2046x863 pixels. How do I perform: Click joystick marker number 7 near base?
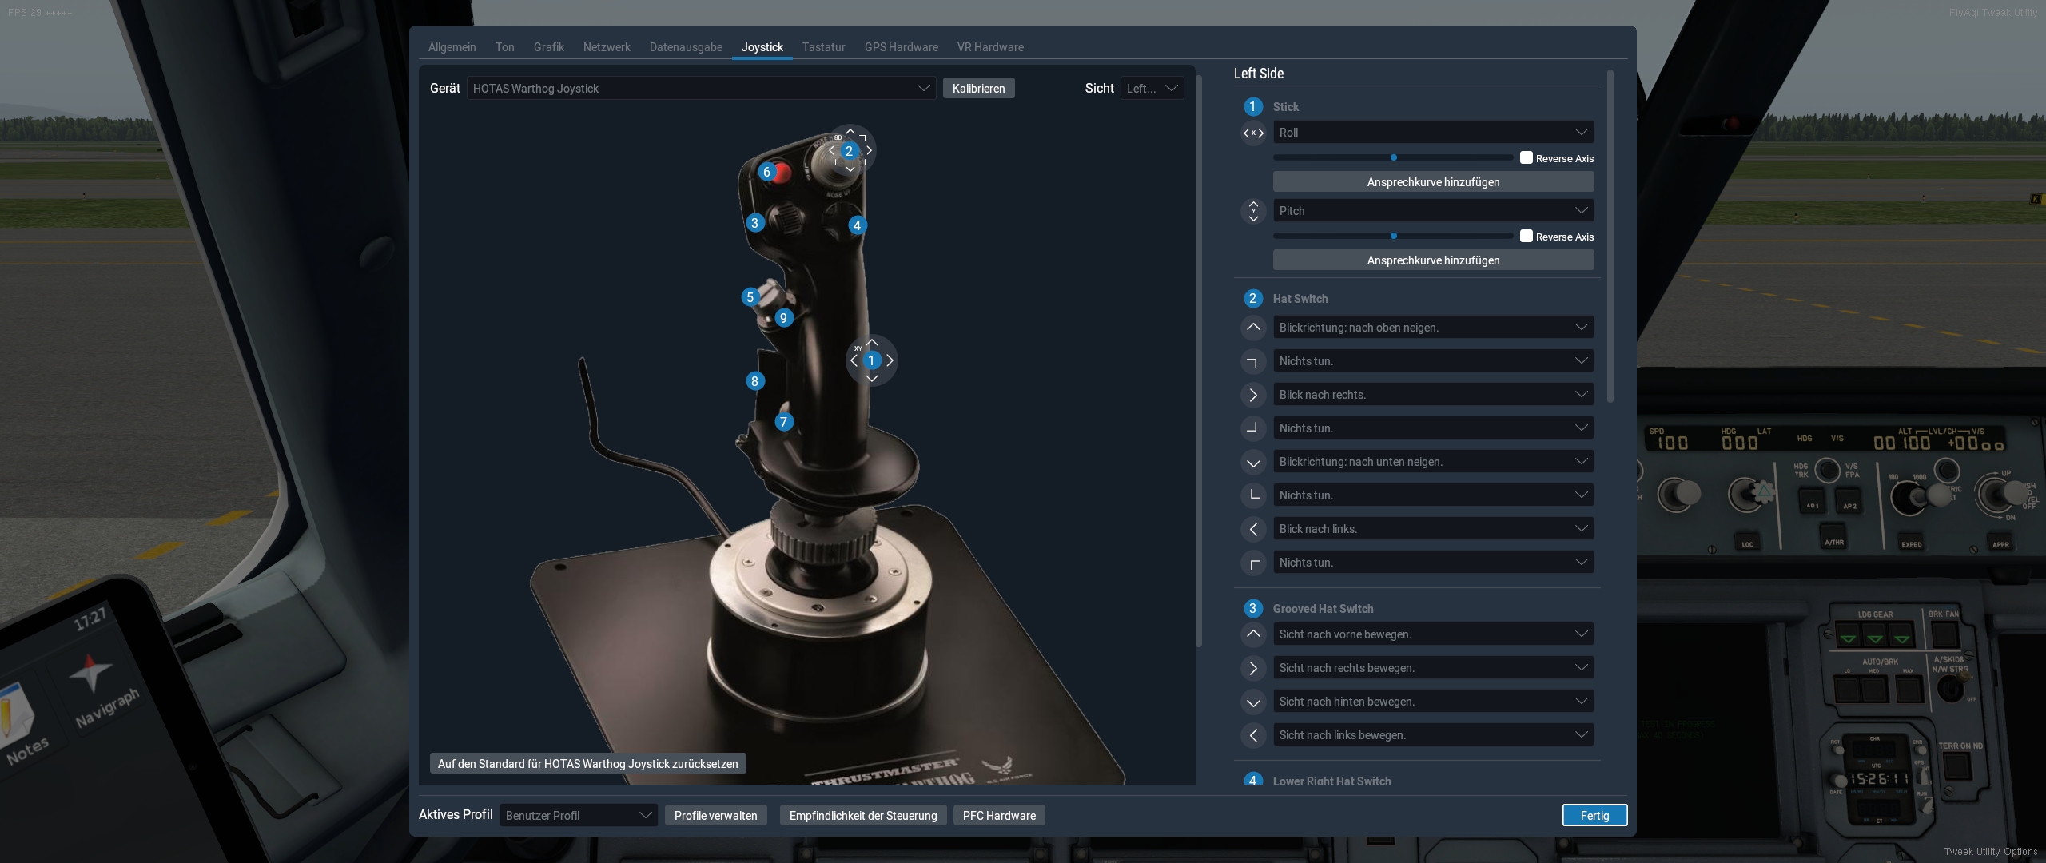783,422
